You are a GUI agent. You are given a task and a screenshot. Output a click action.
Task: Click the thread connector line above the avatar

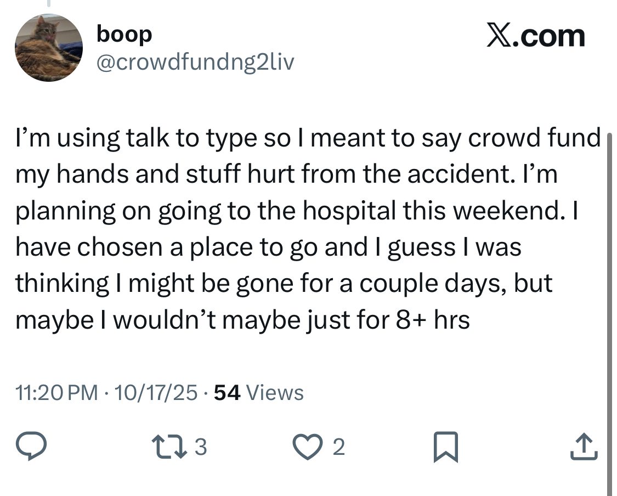49,3
